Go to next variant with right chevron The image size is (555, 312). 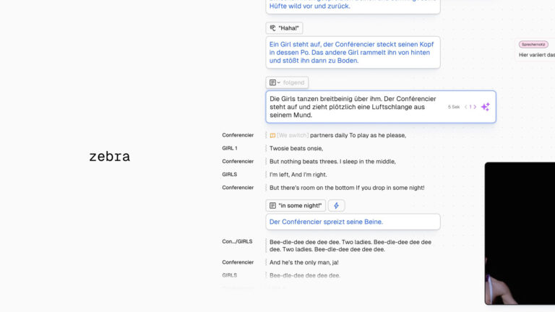pos(475,107)
